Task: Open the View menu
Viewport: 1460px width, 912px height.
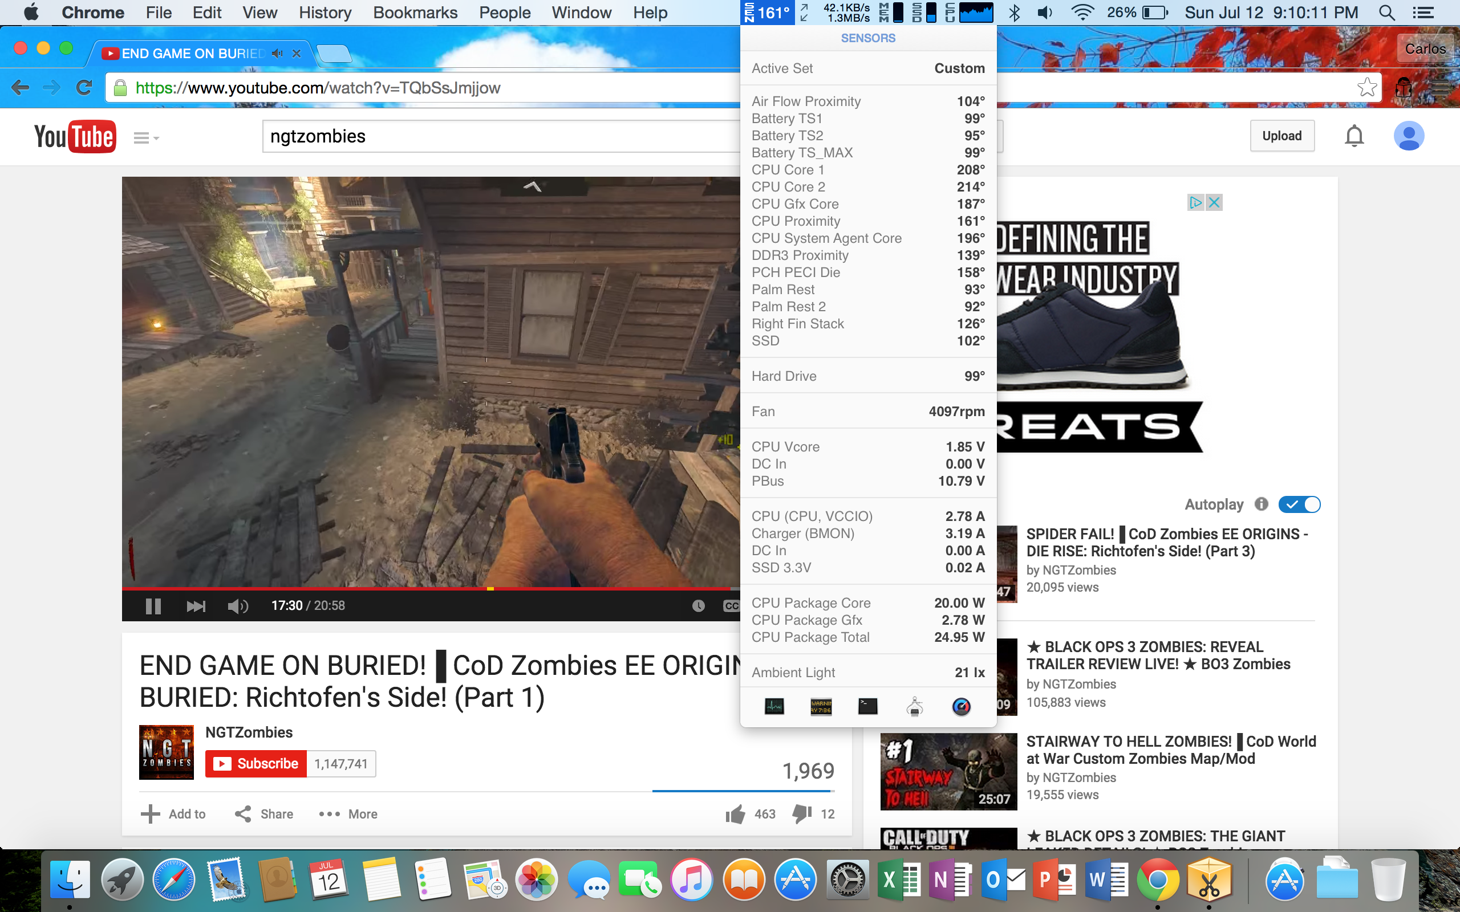Action: pyautogui.click(x=260, y=13)
